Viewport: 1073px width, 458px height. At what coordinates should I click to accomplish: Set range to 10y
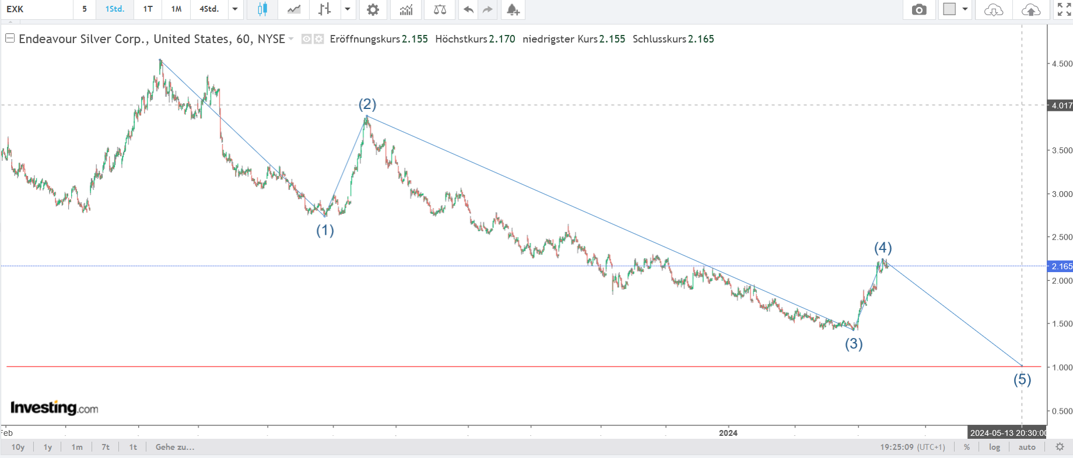click(x=18, y=447)
